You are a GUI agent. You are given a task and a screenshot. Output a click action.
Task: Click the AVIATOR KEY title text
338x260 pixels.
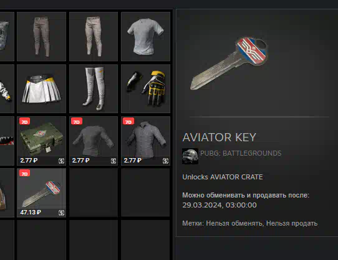[x=220, y=137]
